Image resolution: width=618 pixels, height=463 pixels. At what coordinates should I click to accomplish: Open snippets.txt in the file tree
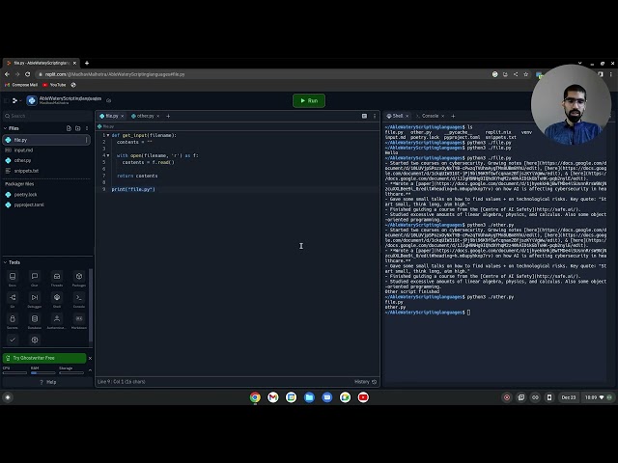pos(46,171)
